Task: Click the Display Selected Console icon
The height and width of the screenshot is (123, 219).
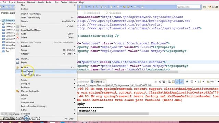Action: (x=192, y=82)
